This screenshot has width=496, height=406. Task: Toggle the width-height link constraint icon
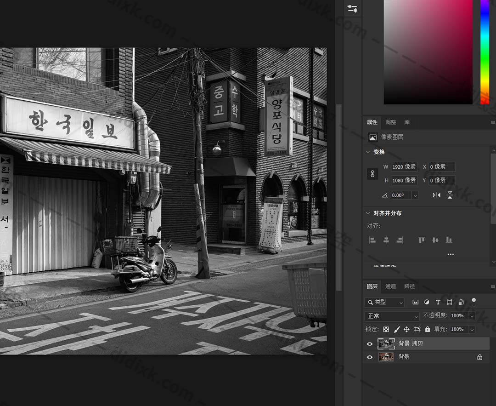(372, 173)
